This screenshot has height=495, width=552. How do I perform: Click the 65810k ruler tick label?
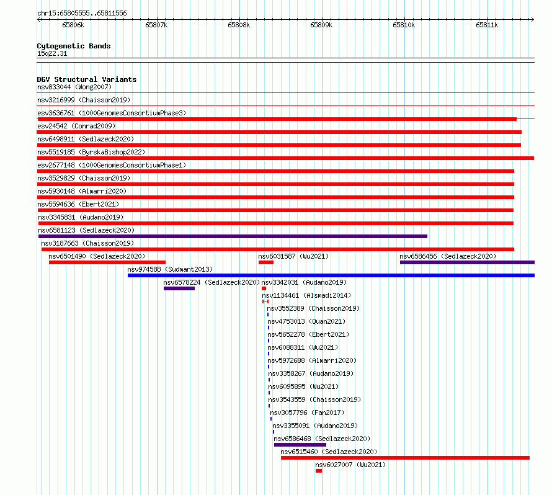point(404,25)
